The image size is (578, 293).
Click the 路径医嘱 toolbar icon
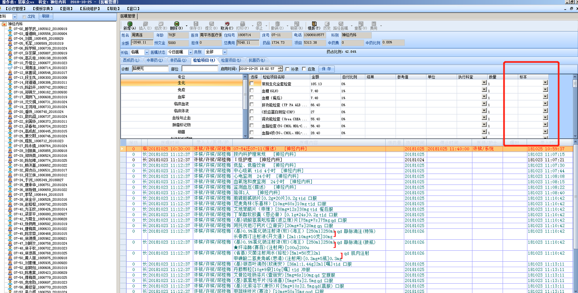tap(341, 24)
